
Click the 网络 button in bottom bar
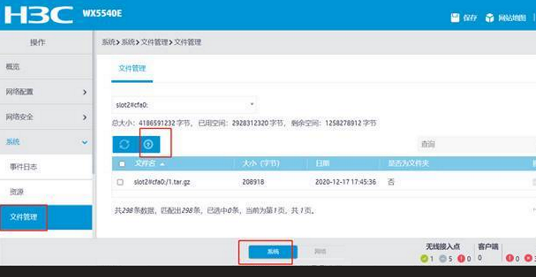pos(320,252)
